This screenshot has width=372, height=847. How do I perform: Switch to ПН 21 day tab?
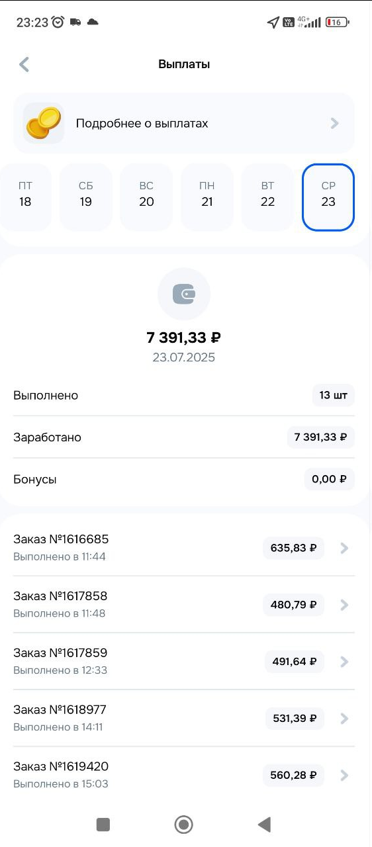pos(207,197)
